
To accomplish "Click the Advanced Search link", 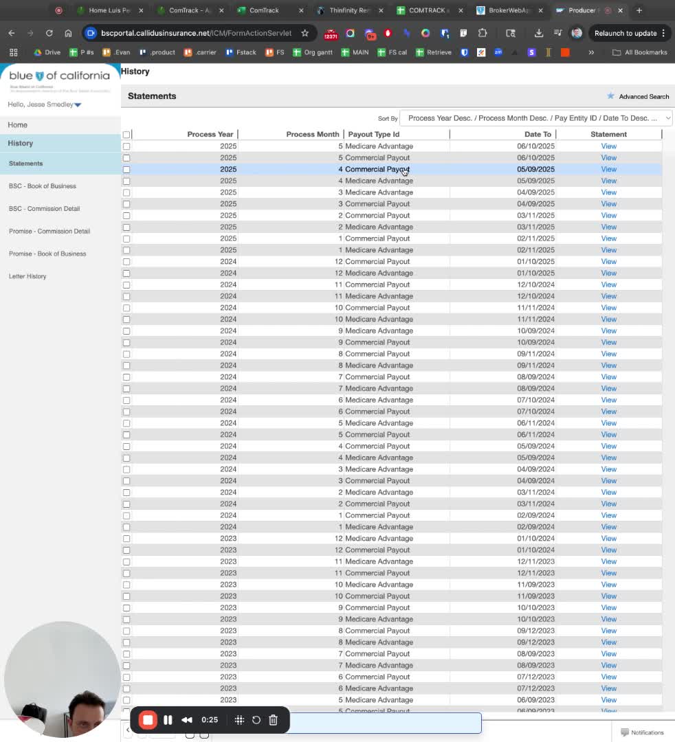I will click(x=644, y=97).
